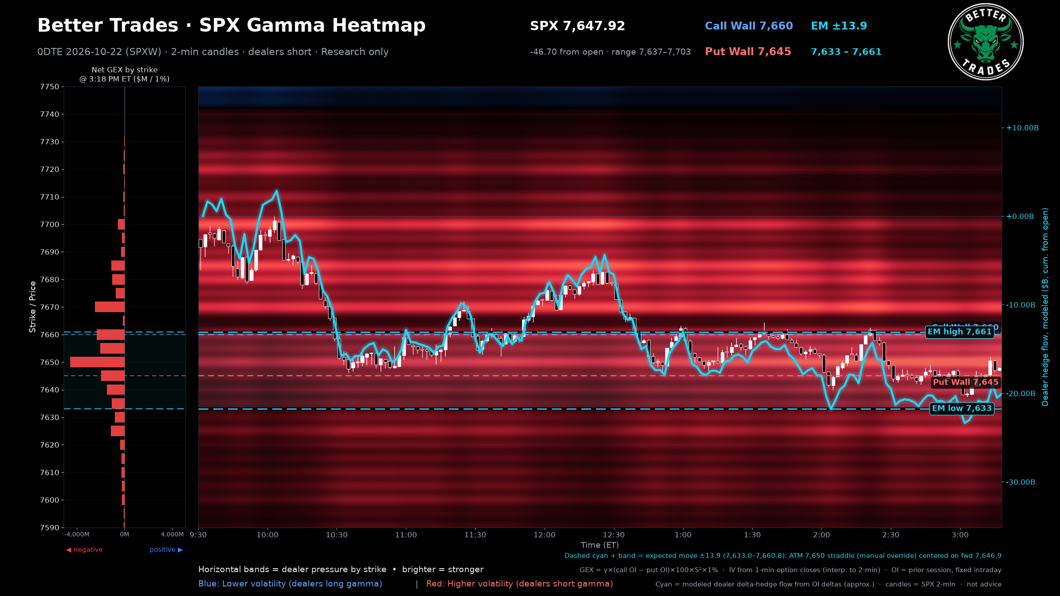Click the Put Wall 7,645 header label
Image resolution: width=1060 pixels, height=596 pixels.
(x=748, y=52)
